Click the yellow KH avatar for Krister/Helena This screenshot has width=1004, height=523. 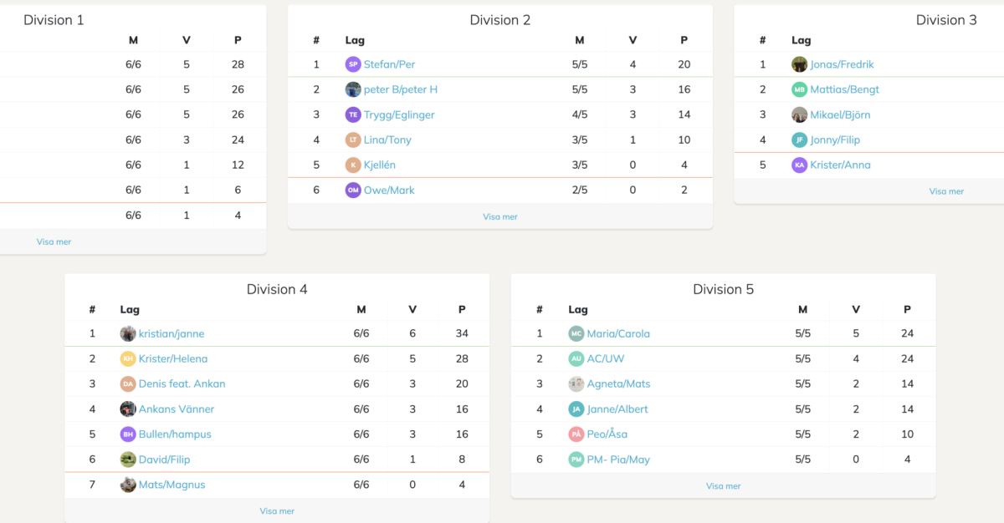coord(128,358)
